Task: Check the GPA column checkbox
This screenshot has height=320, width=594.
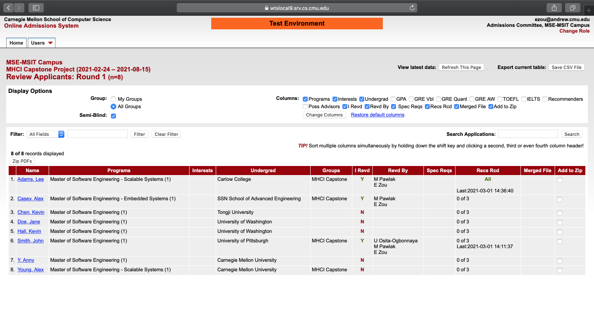Action: tap(393, 99)
